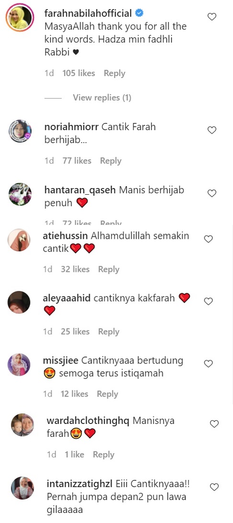Open the verified badge beside farahnabilahofficial
The image size is (233, 523).
pos(139,13)
